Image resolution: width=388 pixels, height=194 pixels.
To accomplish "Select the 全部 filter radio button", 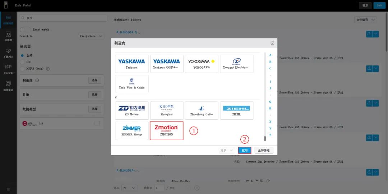I will coord(22,55).
